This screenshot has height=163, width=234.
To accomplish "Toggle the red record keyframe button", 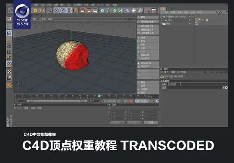I will pyautogui.click(x=128, y=101).
